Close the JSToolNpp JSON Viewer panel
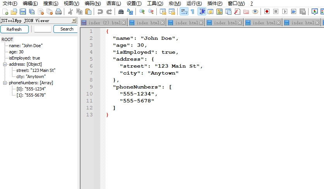 (x=74, y=20)
